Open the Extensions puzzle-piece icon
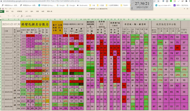 pos(186,1)
